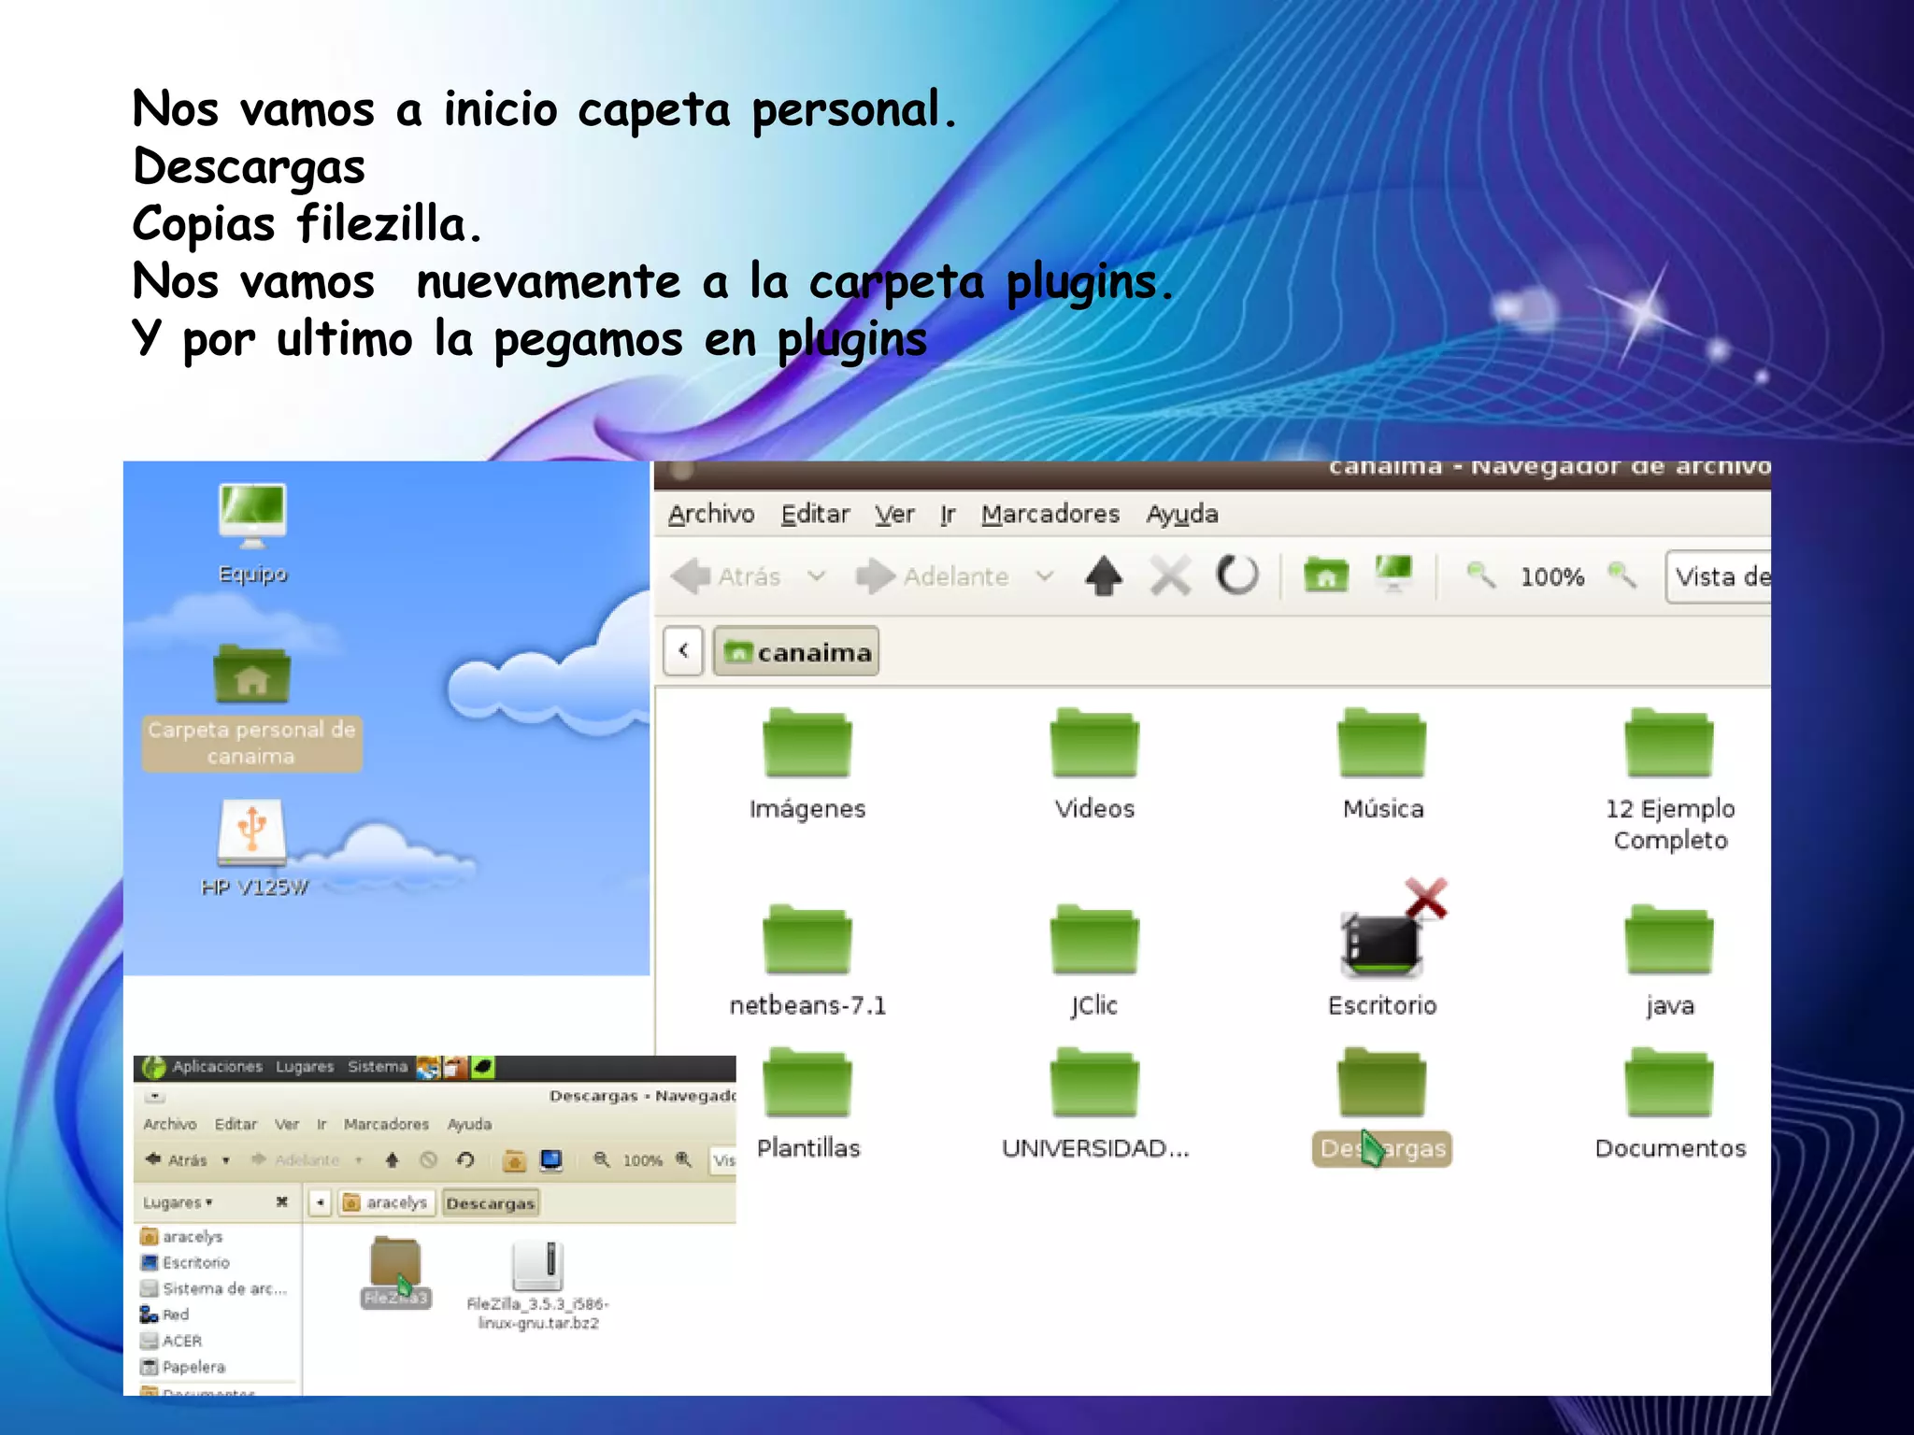Open Archivo menu in canaima window
1914x1435 pixels.
[711, 514]
